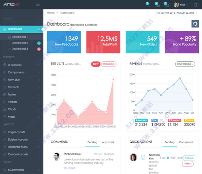This screenshot has width=202, height=174.
Task: Switch to the Completed quick actions tab
Action: [x=186, y=142]
